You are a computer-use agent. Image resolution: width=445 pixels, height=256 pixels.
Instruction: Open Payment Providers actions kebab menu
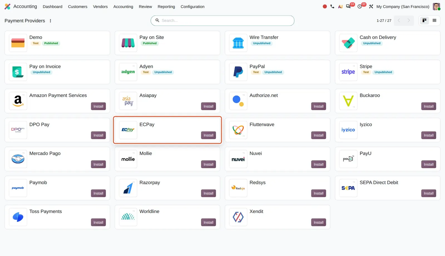click(x=50, y=21)
